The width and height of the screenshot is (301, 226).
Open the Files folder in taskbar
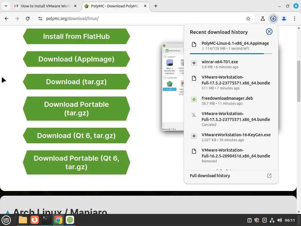[x=23, y=220]
